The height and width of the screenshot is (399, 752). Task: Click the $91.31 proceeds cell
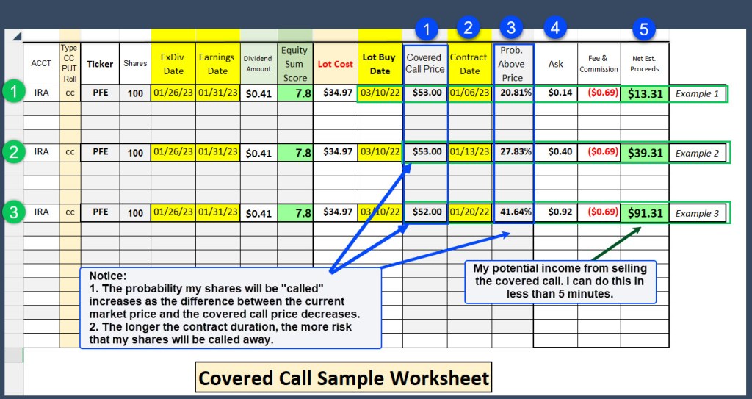645,212
